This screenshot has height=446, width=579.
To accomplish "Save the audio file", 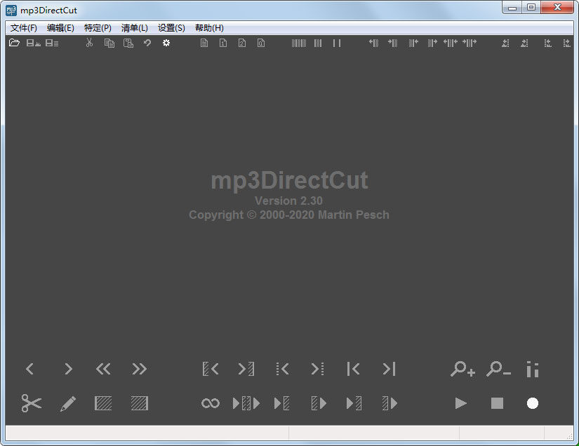I will [x=32, y=43].
